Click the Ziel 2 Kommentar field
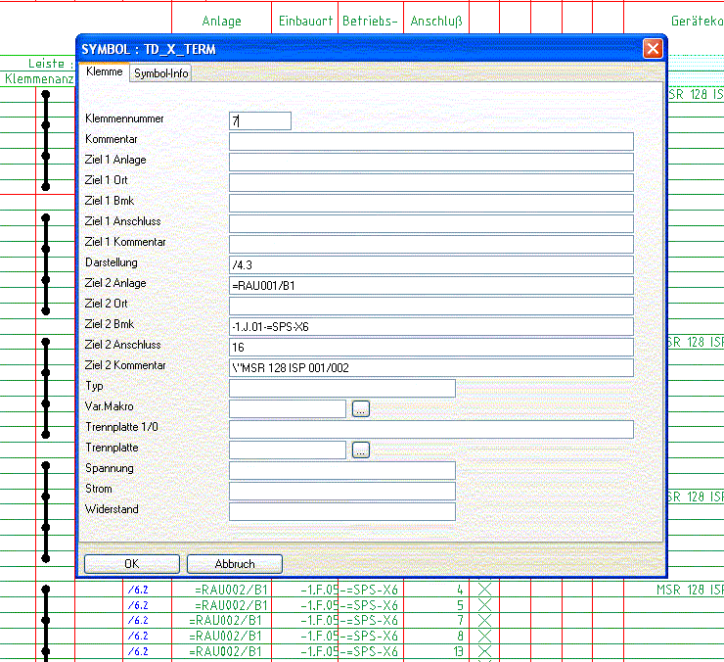 431,368
